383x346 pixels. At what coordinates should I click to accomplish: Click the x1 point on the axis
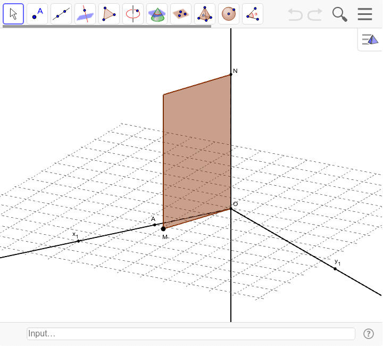(x=78, y=241)
